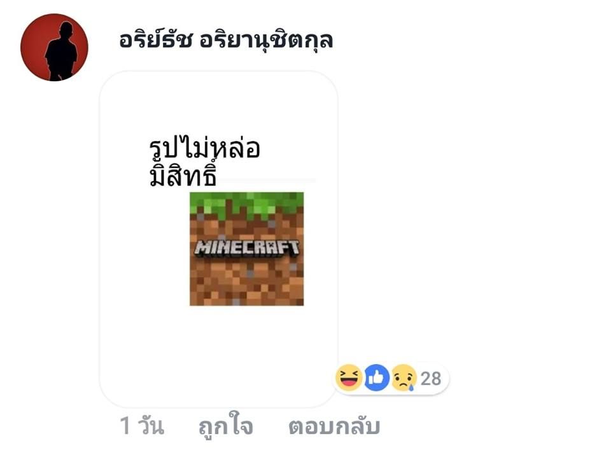The image size is (611, 455).
Task: Click the green grass top of Minecraft icon
Action: (247, 205)
